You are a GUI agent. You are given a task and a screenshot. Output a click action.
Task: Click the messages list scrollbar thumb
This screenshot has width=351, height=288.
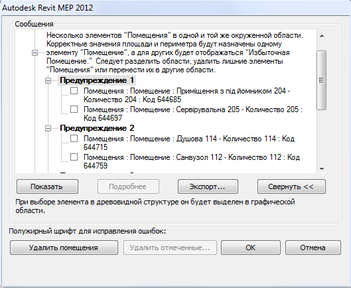(x=321, y=80)
